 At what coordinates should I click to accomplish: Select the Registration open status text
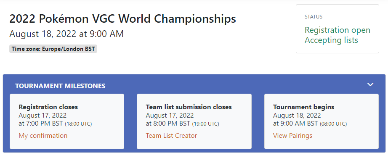(x=338, y=30)
